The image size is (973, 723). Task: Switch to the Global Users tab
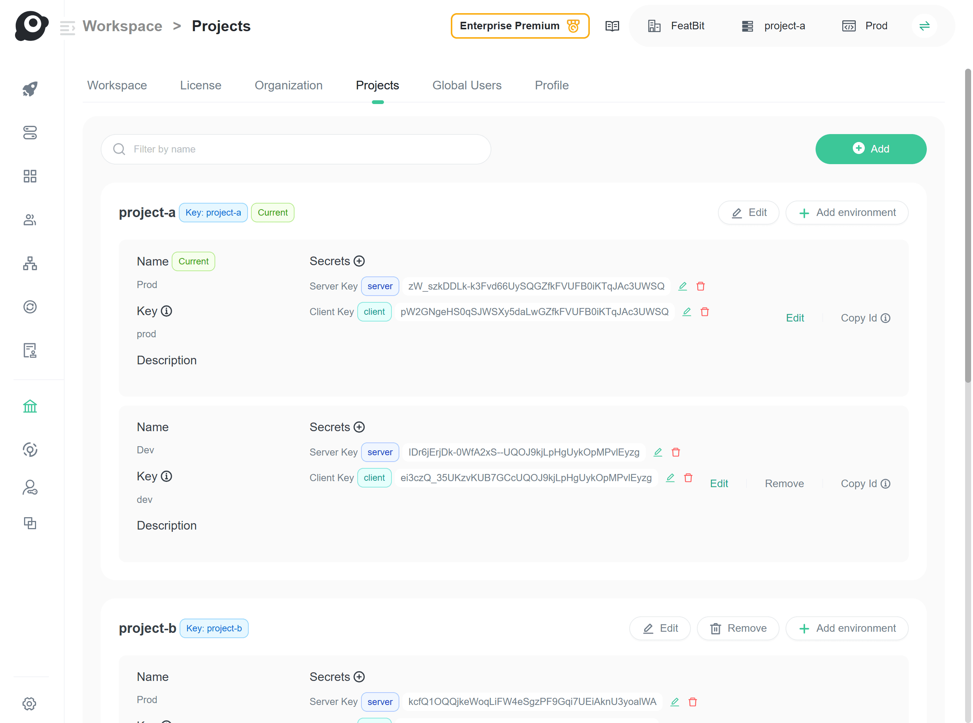point(467,85)
